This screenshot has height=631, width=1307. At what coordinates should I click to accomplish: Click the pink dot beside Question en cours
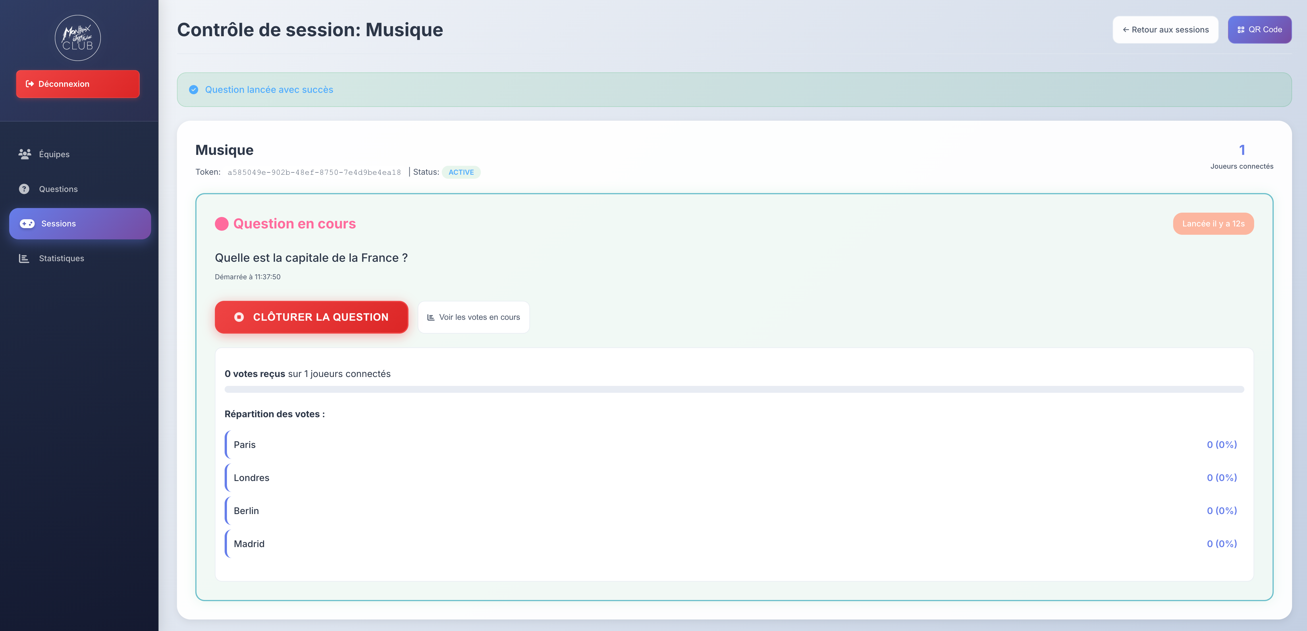click(221, 223)
